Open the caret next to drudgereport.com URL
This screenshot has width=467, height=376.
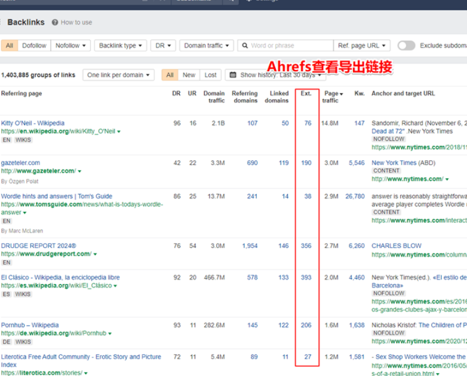point(95,255)
